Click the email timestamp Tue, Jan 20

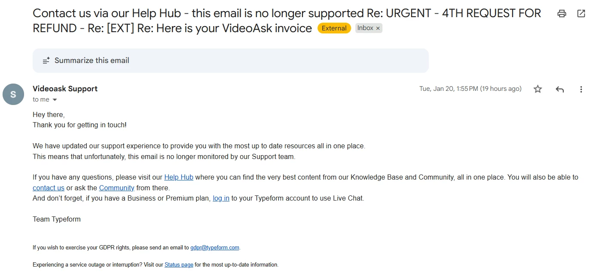click(470, 89)
